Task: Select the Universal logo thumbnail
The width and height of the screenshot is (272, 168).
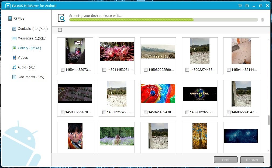Action: [x=199, y=94]
